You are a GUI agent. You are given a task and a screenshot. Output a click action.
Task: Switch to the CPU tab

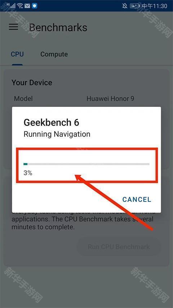[17, 54]
